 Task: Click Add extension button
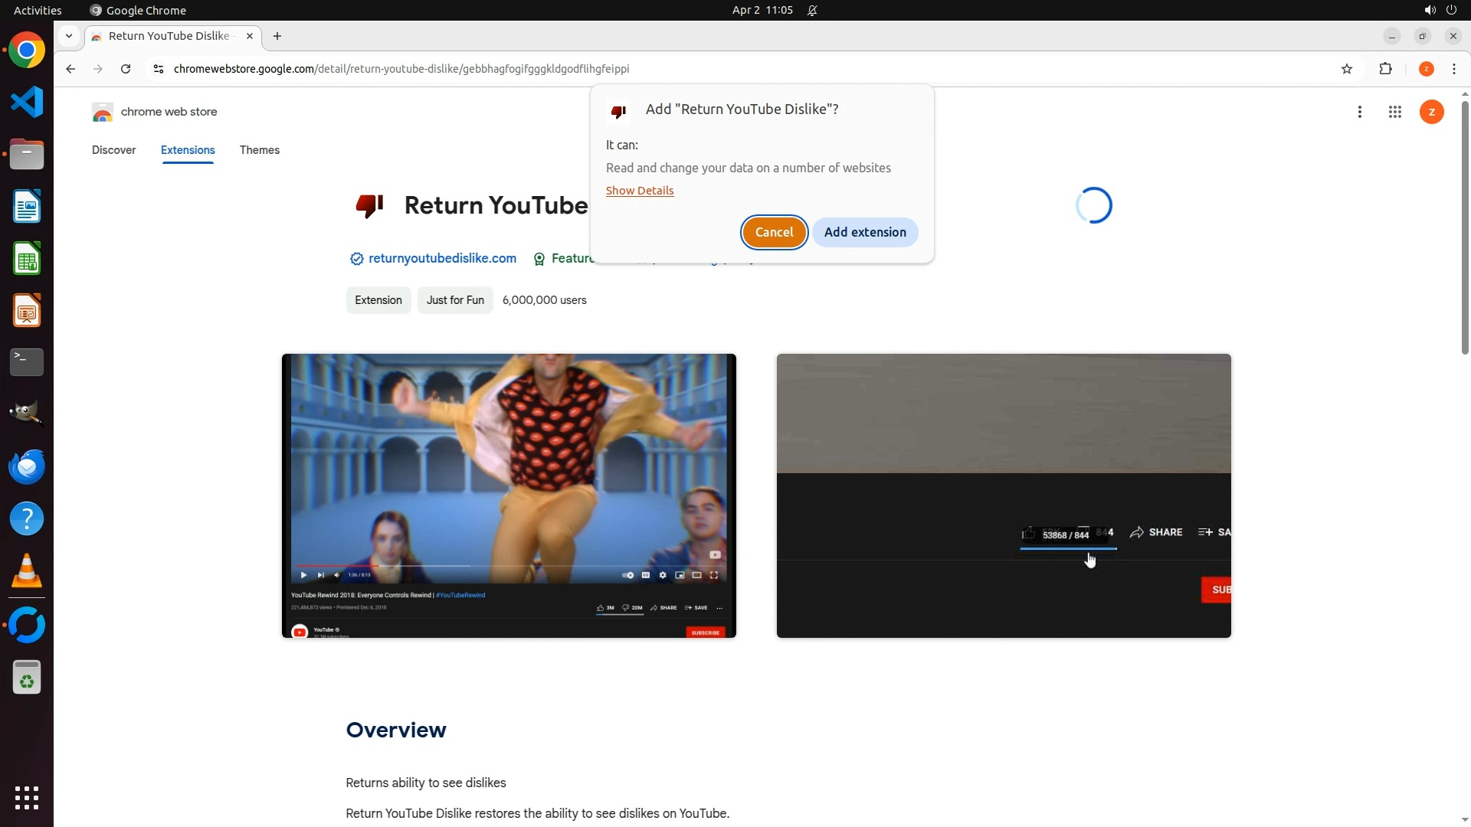pyautogui.click(x=864, y=232)
